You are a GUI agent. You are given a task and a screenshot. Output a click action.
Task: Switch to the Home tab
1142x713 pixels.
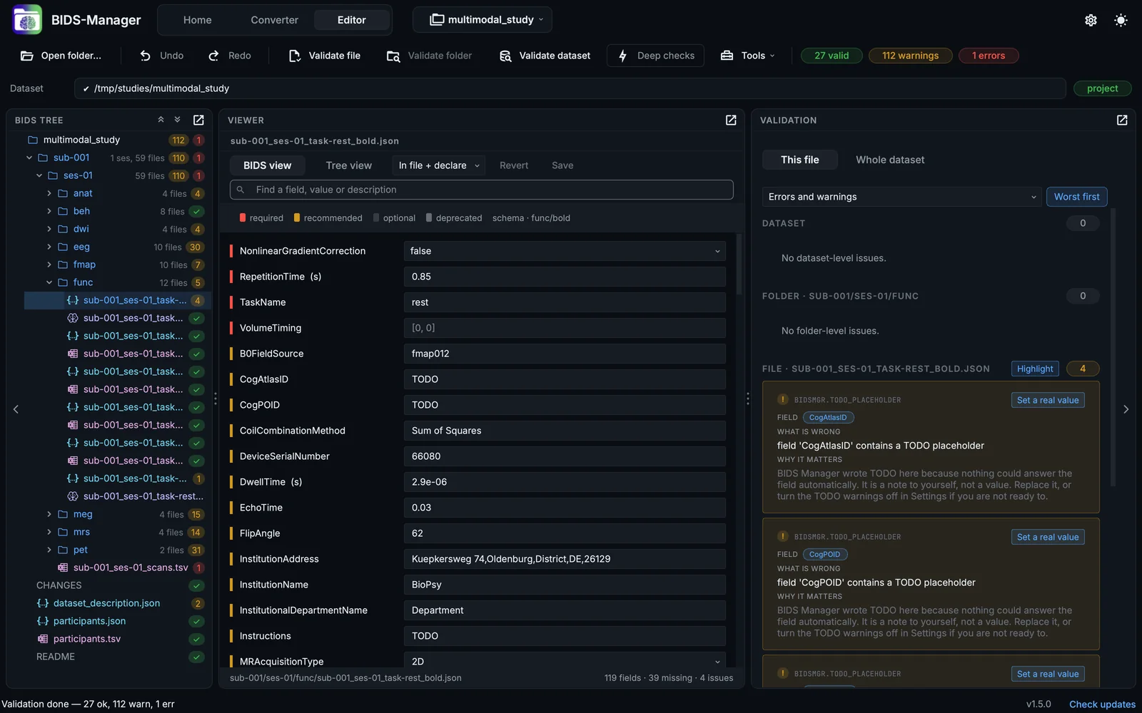coord(197,20)
